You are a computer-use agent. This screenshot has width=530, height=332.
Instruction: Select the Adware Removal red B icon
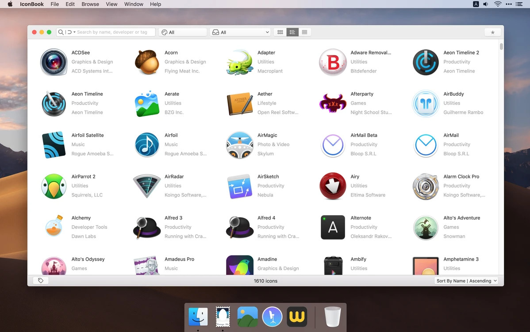point(333,62)
